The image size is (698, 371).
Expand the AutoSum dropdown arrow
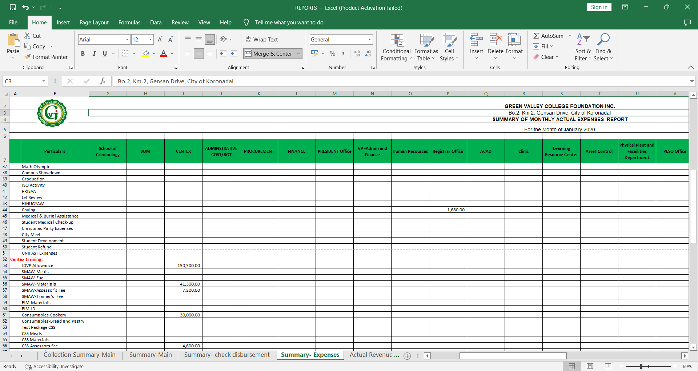click(570, 36)
